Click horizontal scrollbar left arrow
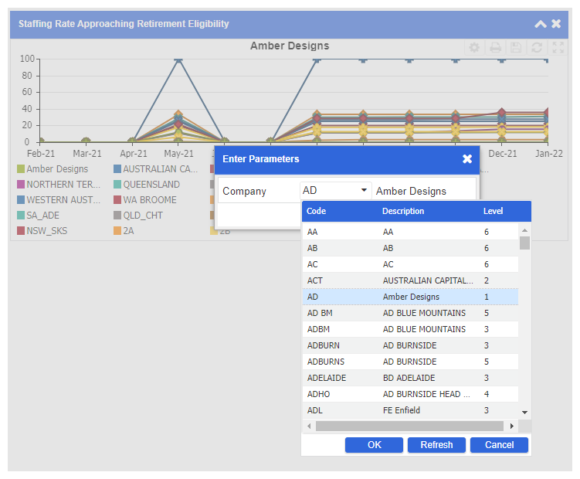580x479 pixels. [309, 426]
